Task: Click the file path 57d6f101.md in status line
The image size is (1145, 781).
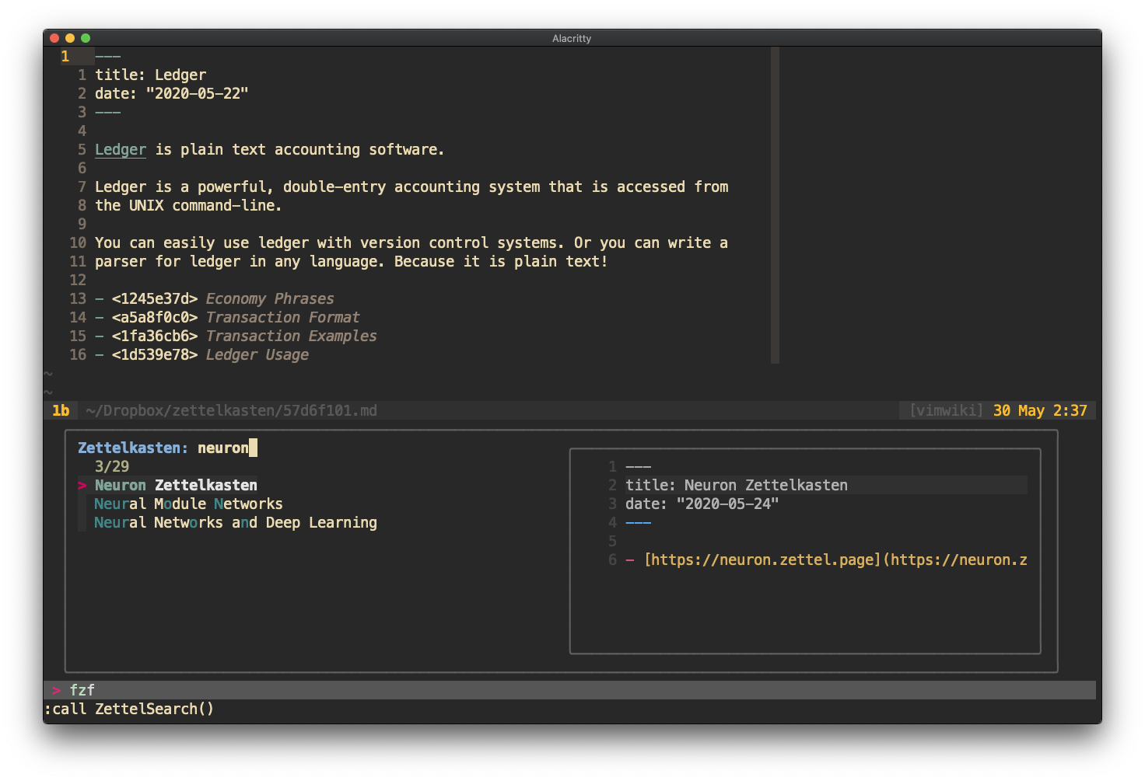Action: click(x=231, y=410)
